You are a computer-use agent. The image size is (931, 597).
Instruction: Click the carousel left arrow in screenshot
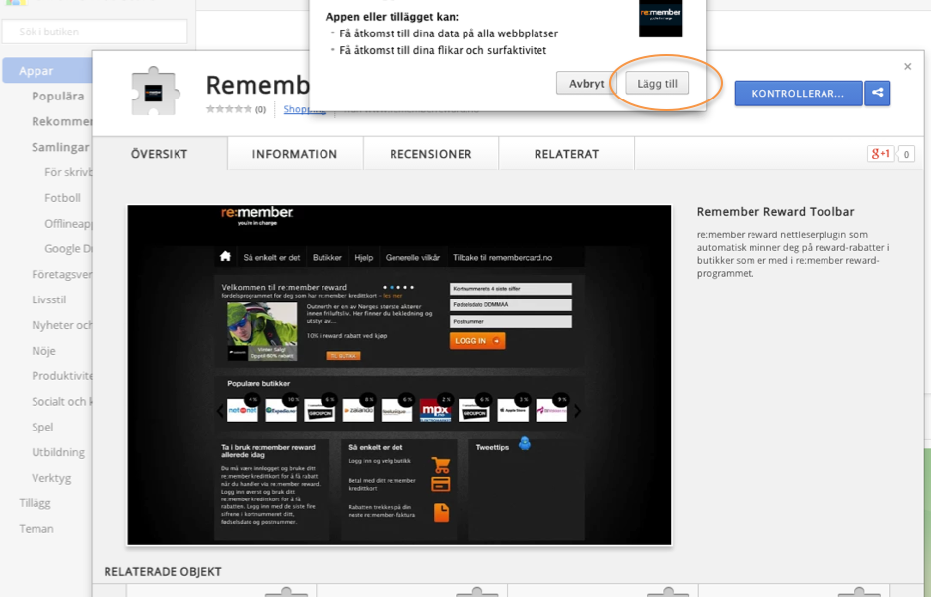point(220,410)
